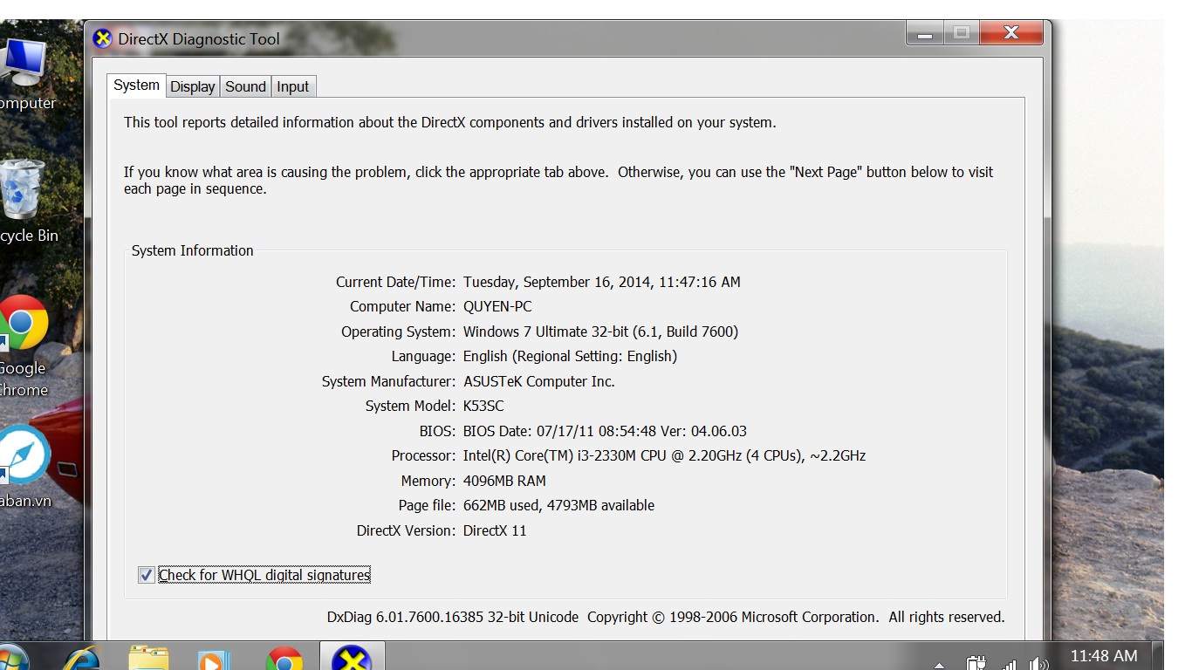1192x670 pixels.
Task: Click the BIOS Date 07/17/11 value
Action: (605, 431)
